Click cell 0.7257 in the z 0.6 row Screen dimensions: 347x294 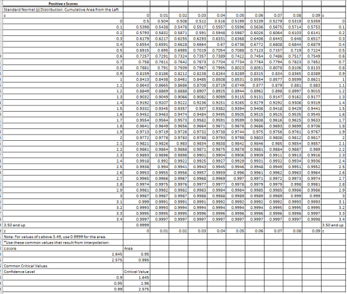[x=136, y=56]
